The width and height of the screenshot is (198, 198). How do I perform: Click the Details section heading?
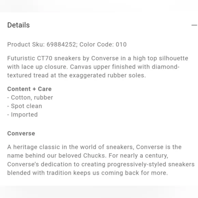[x=18, y=25]
